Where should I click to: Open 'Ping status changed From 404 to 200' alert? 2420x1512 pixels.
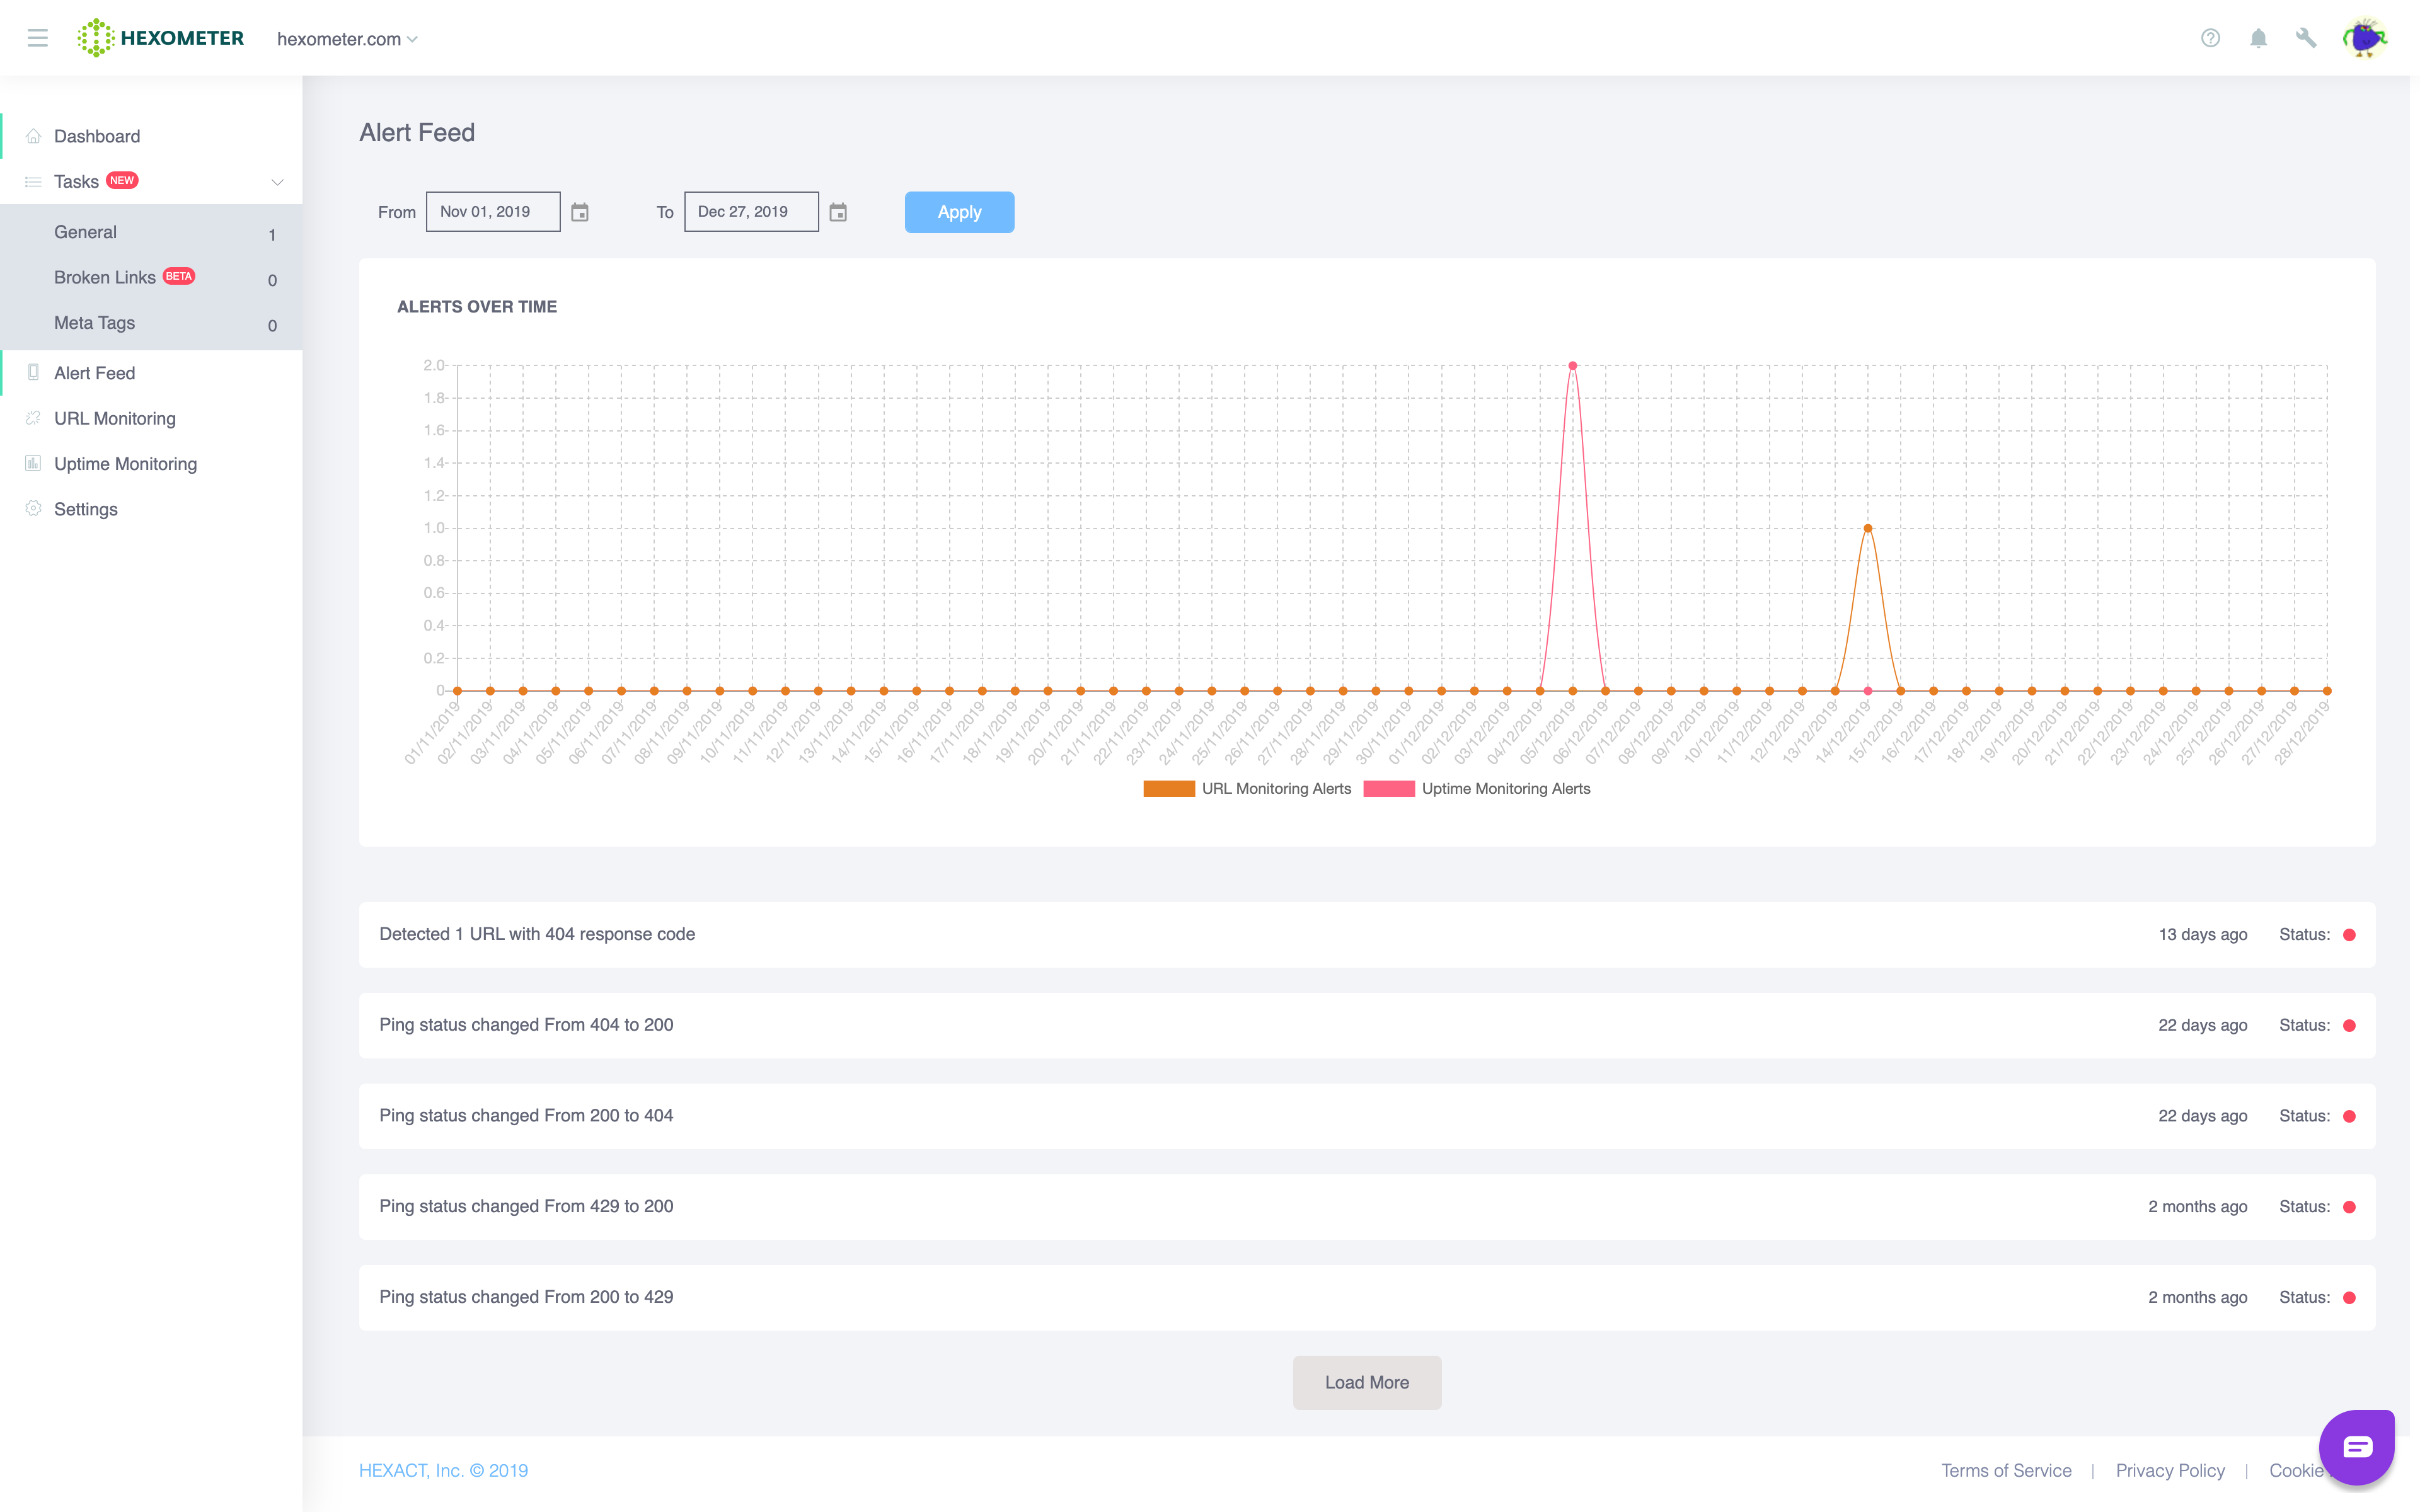1367,1026
